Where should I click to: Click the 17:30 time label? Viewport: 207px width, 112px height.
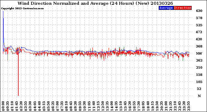click(x=139, y=106)
